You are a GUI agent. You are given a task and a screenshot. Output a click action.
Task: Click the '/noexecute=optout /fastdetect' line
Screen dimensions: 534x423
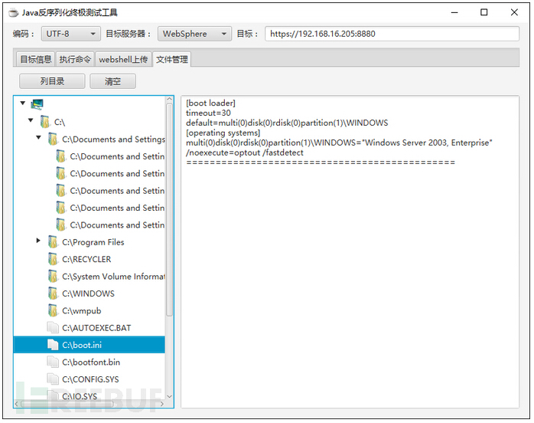tap(245, 152)
